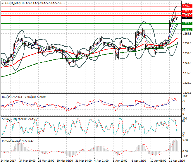Click the 31 Mar 14:00 time label
The image size is (193, 164).
pyautogui.click(x=83, y=161)
